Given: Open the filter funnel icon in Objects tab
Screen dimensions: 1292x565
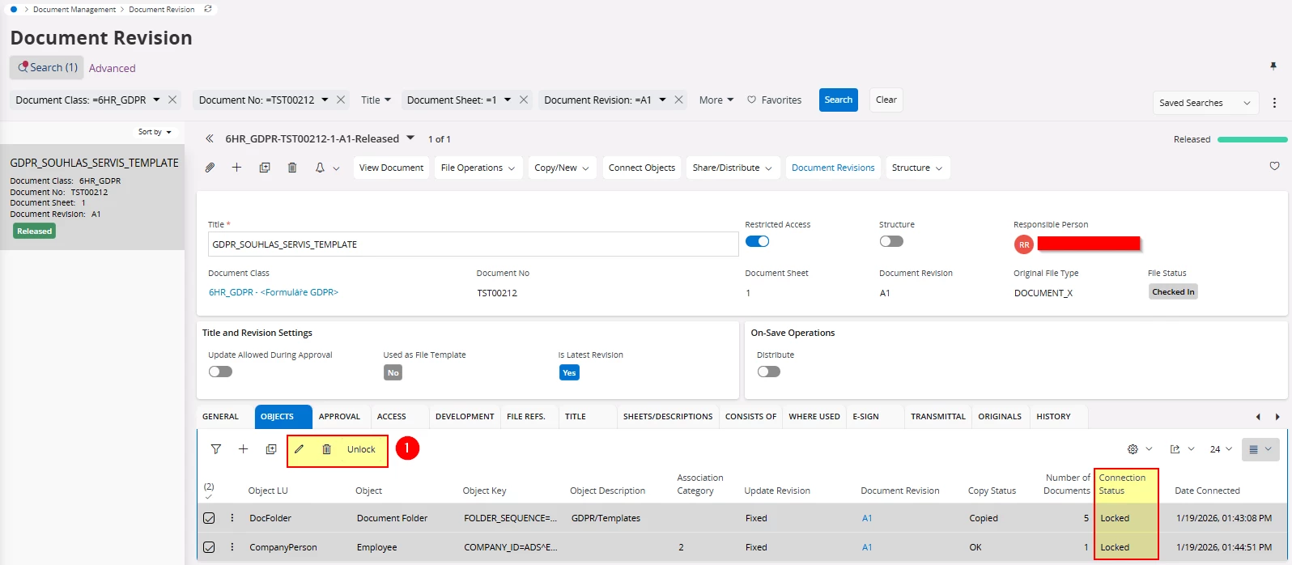Looking at the screenshot, I should coord(216,449).
